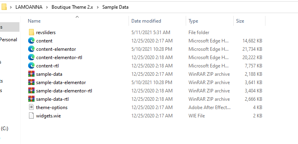
Task: Click the sample-data-elementor WinRAR archive icon
Action: pyautogui.click(x=31, y=82)
